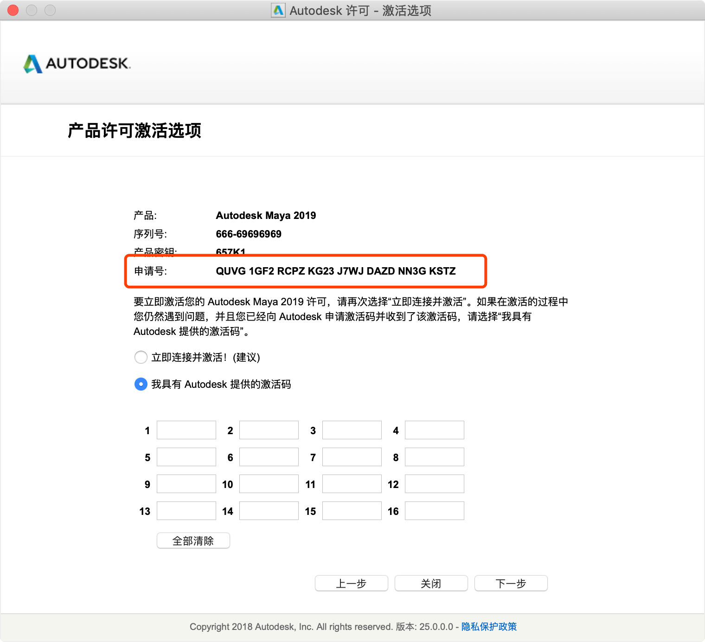Click the 产品: label
Viewport: 705px width, 642px height.
click(x=145, y=215)
